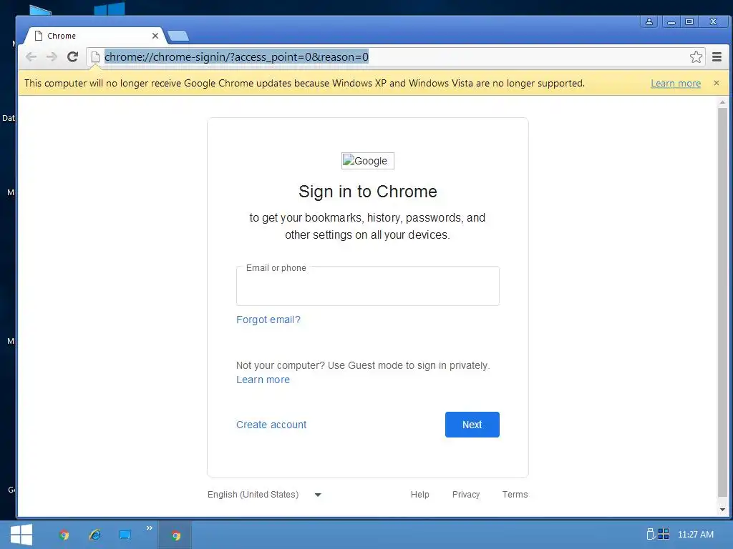733x549 pixels.
Task: Open the Privacy link
Action: click(x=465, y=495)
